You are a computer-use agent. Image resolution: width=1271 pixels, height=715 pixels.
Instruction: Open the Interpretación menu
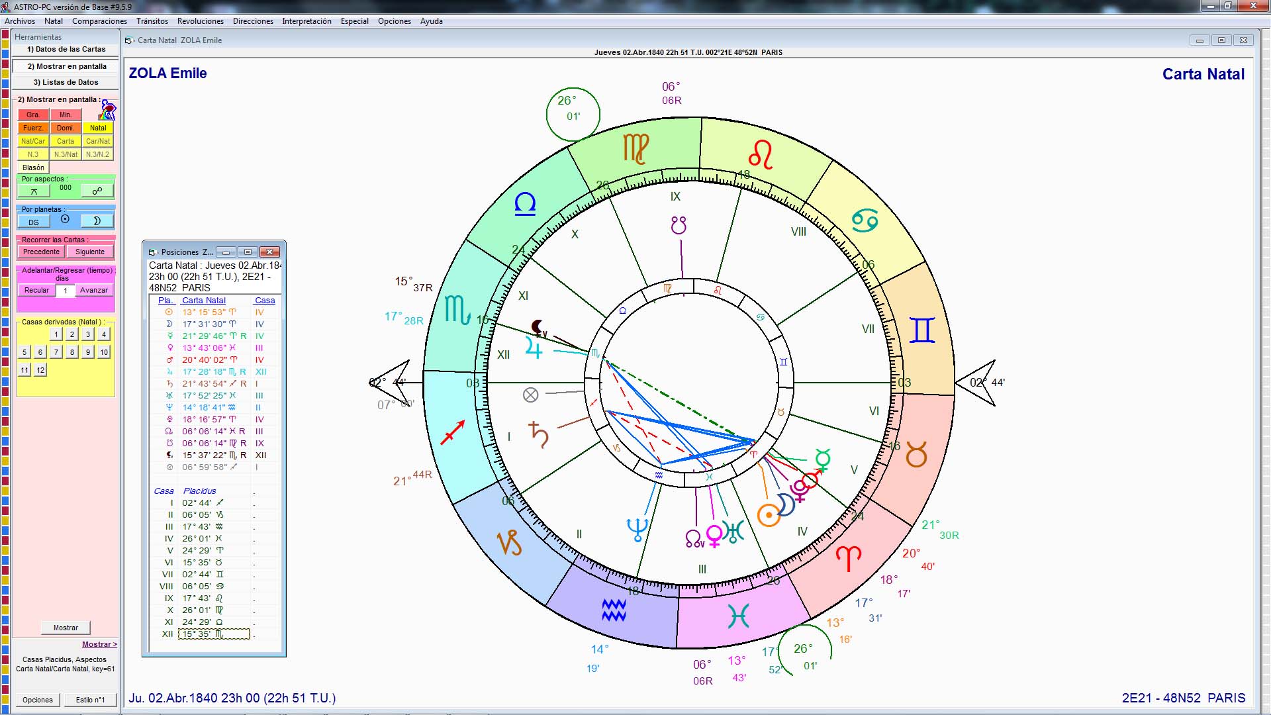click(x=306, y=21)
